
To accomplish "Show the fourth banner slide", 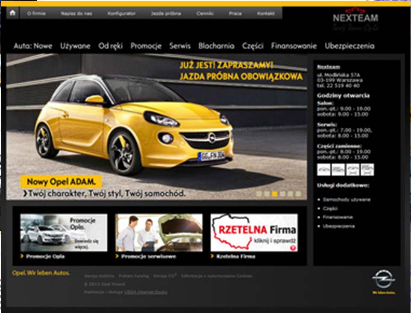I will pos(282,194).
